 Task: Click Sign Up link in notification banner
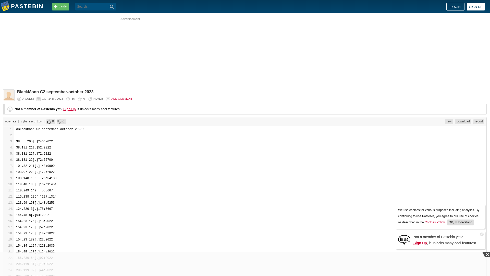coord(420,243)
